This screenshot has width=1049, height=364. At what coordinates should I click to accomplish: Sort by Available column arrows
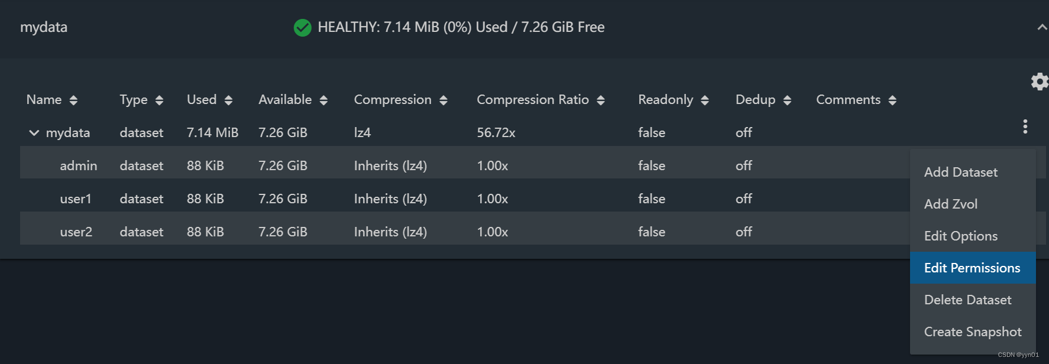click(323, 100)
